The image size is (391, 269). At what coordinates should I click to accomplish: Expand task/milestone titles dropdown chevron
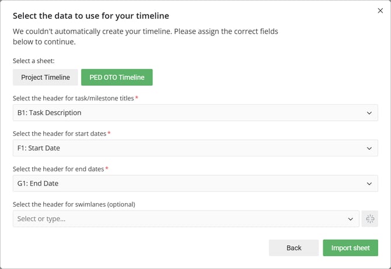click(x=369, y=113)
